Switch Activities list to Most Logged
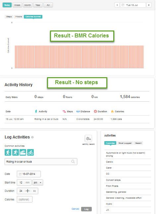Image resolution: width=156 pixels, height=214 pixels. (125, 143)
